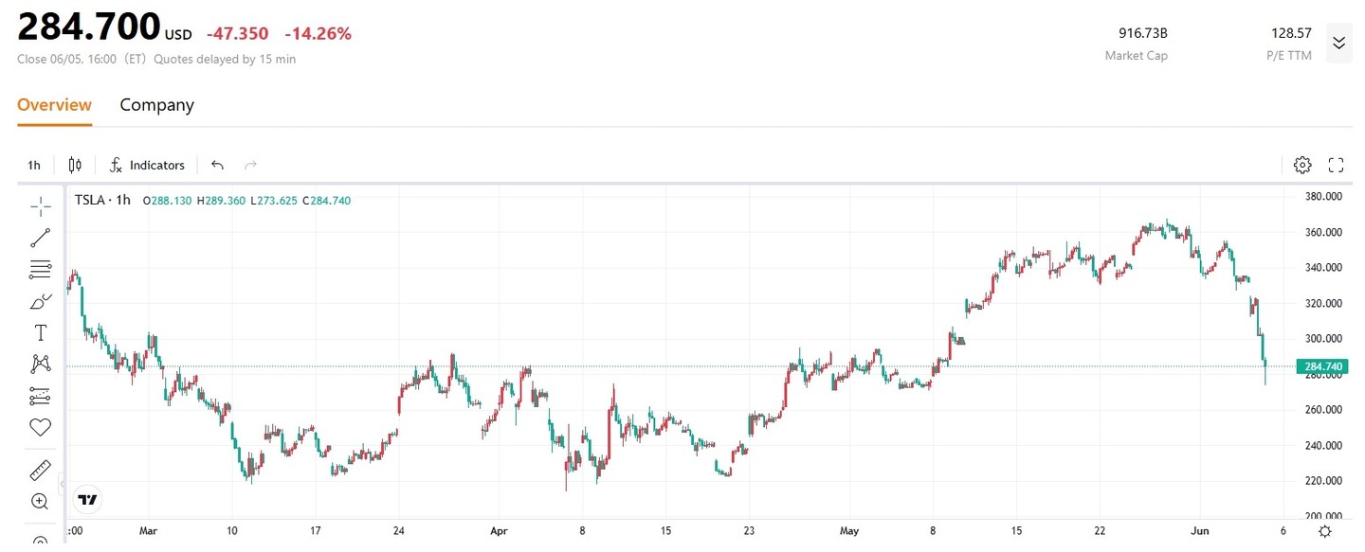Select the brush drawing tool
The height and width of the screenshot is (552, 1365).
[x=41, y=302]
